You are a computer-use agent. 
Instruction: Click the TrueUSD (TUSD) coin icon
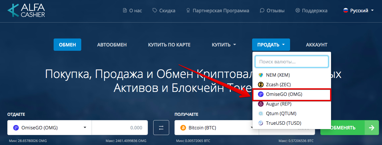click(x=261, y=123)
